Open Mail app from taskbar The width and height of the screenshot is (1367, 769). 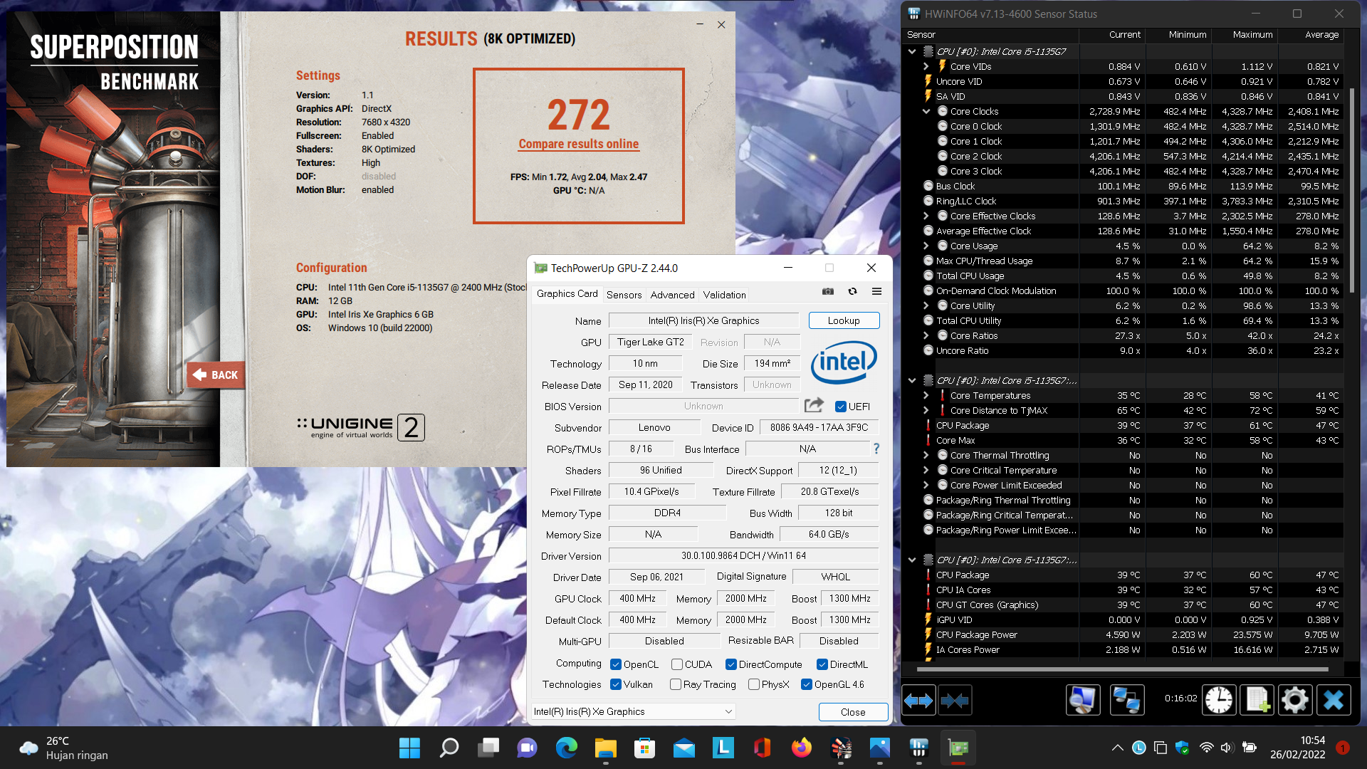683,748
